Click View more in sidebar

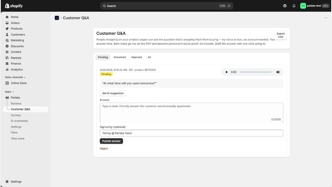(17, 138)
